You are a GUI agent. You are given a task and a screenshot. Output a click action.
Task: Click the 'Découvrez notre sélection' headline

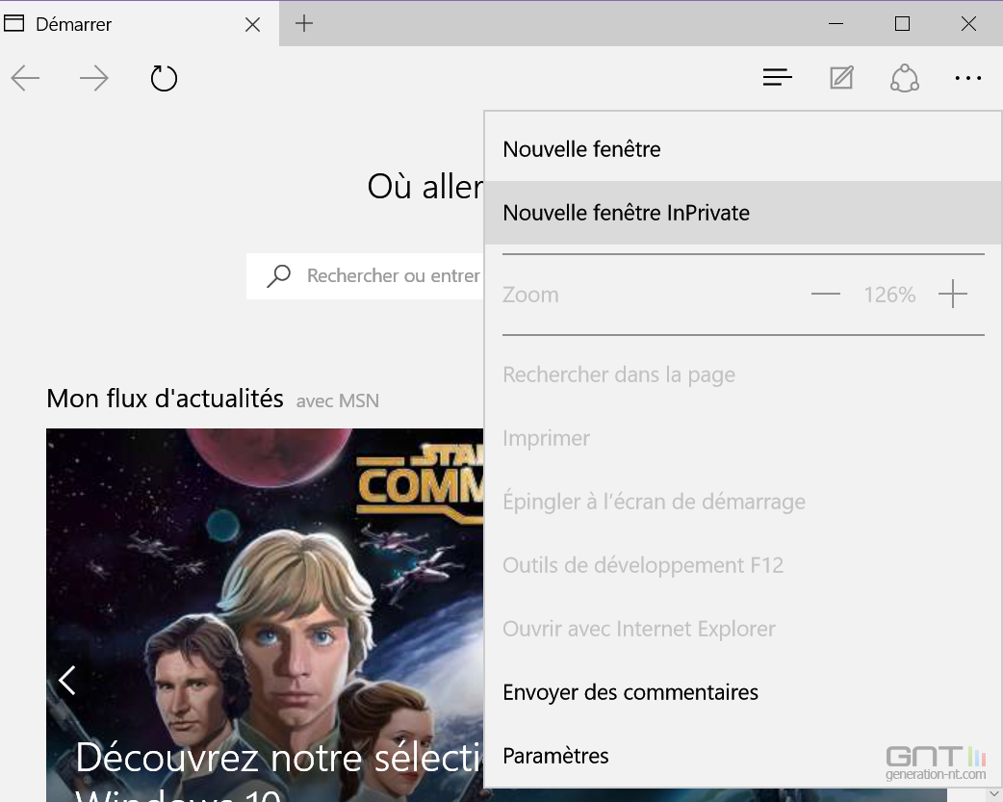coord(279,757)
